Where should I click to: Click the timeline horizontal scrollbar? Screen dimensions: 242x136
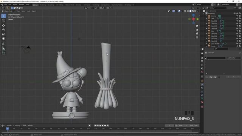pyautogui.click(x=100, y=132)
